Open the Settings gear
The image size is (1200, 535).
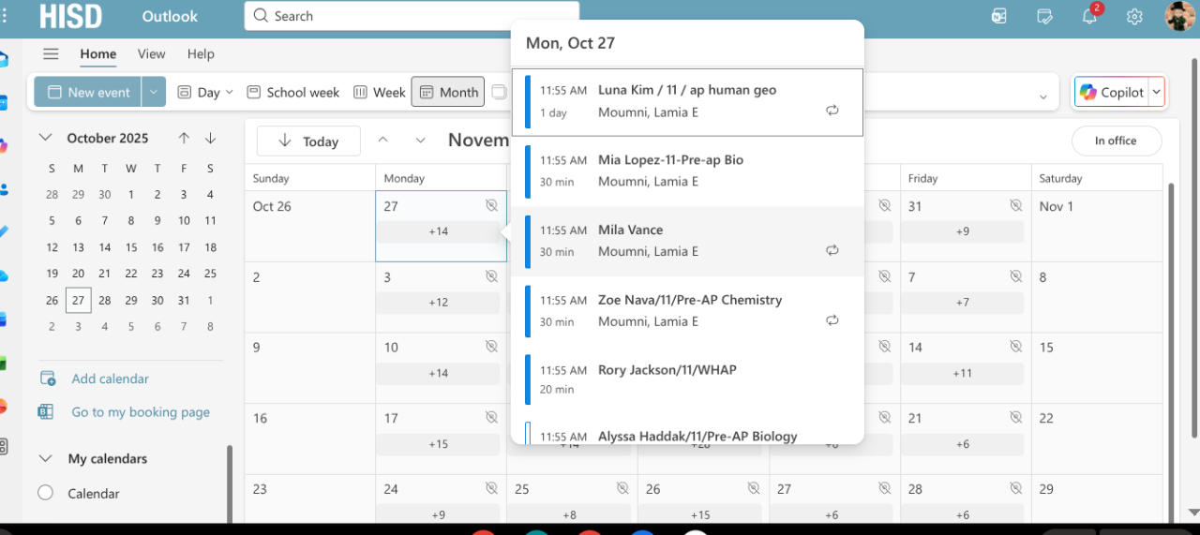click(1134, 16)
